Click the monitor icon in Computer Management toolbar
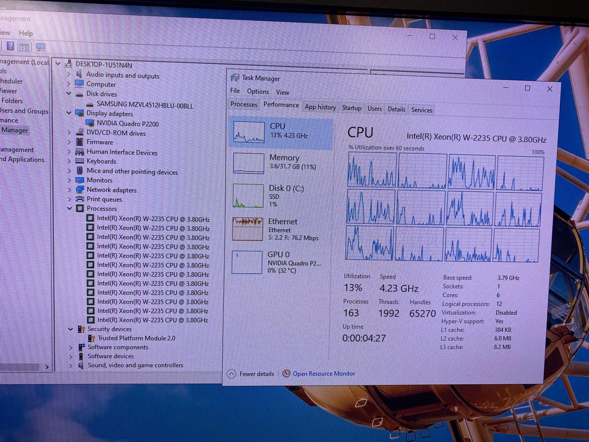This screenshot has width=589, height=442. tap(40, 47)
